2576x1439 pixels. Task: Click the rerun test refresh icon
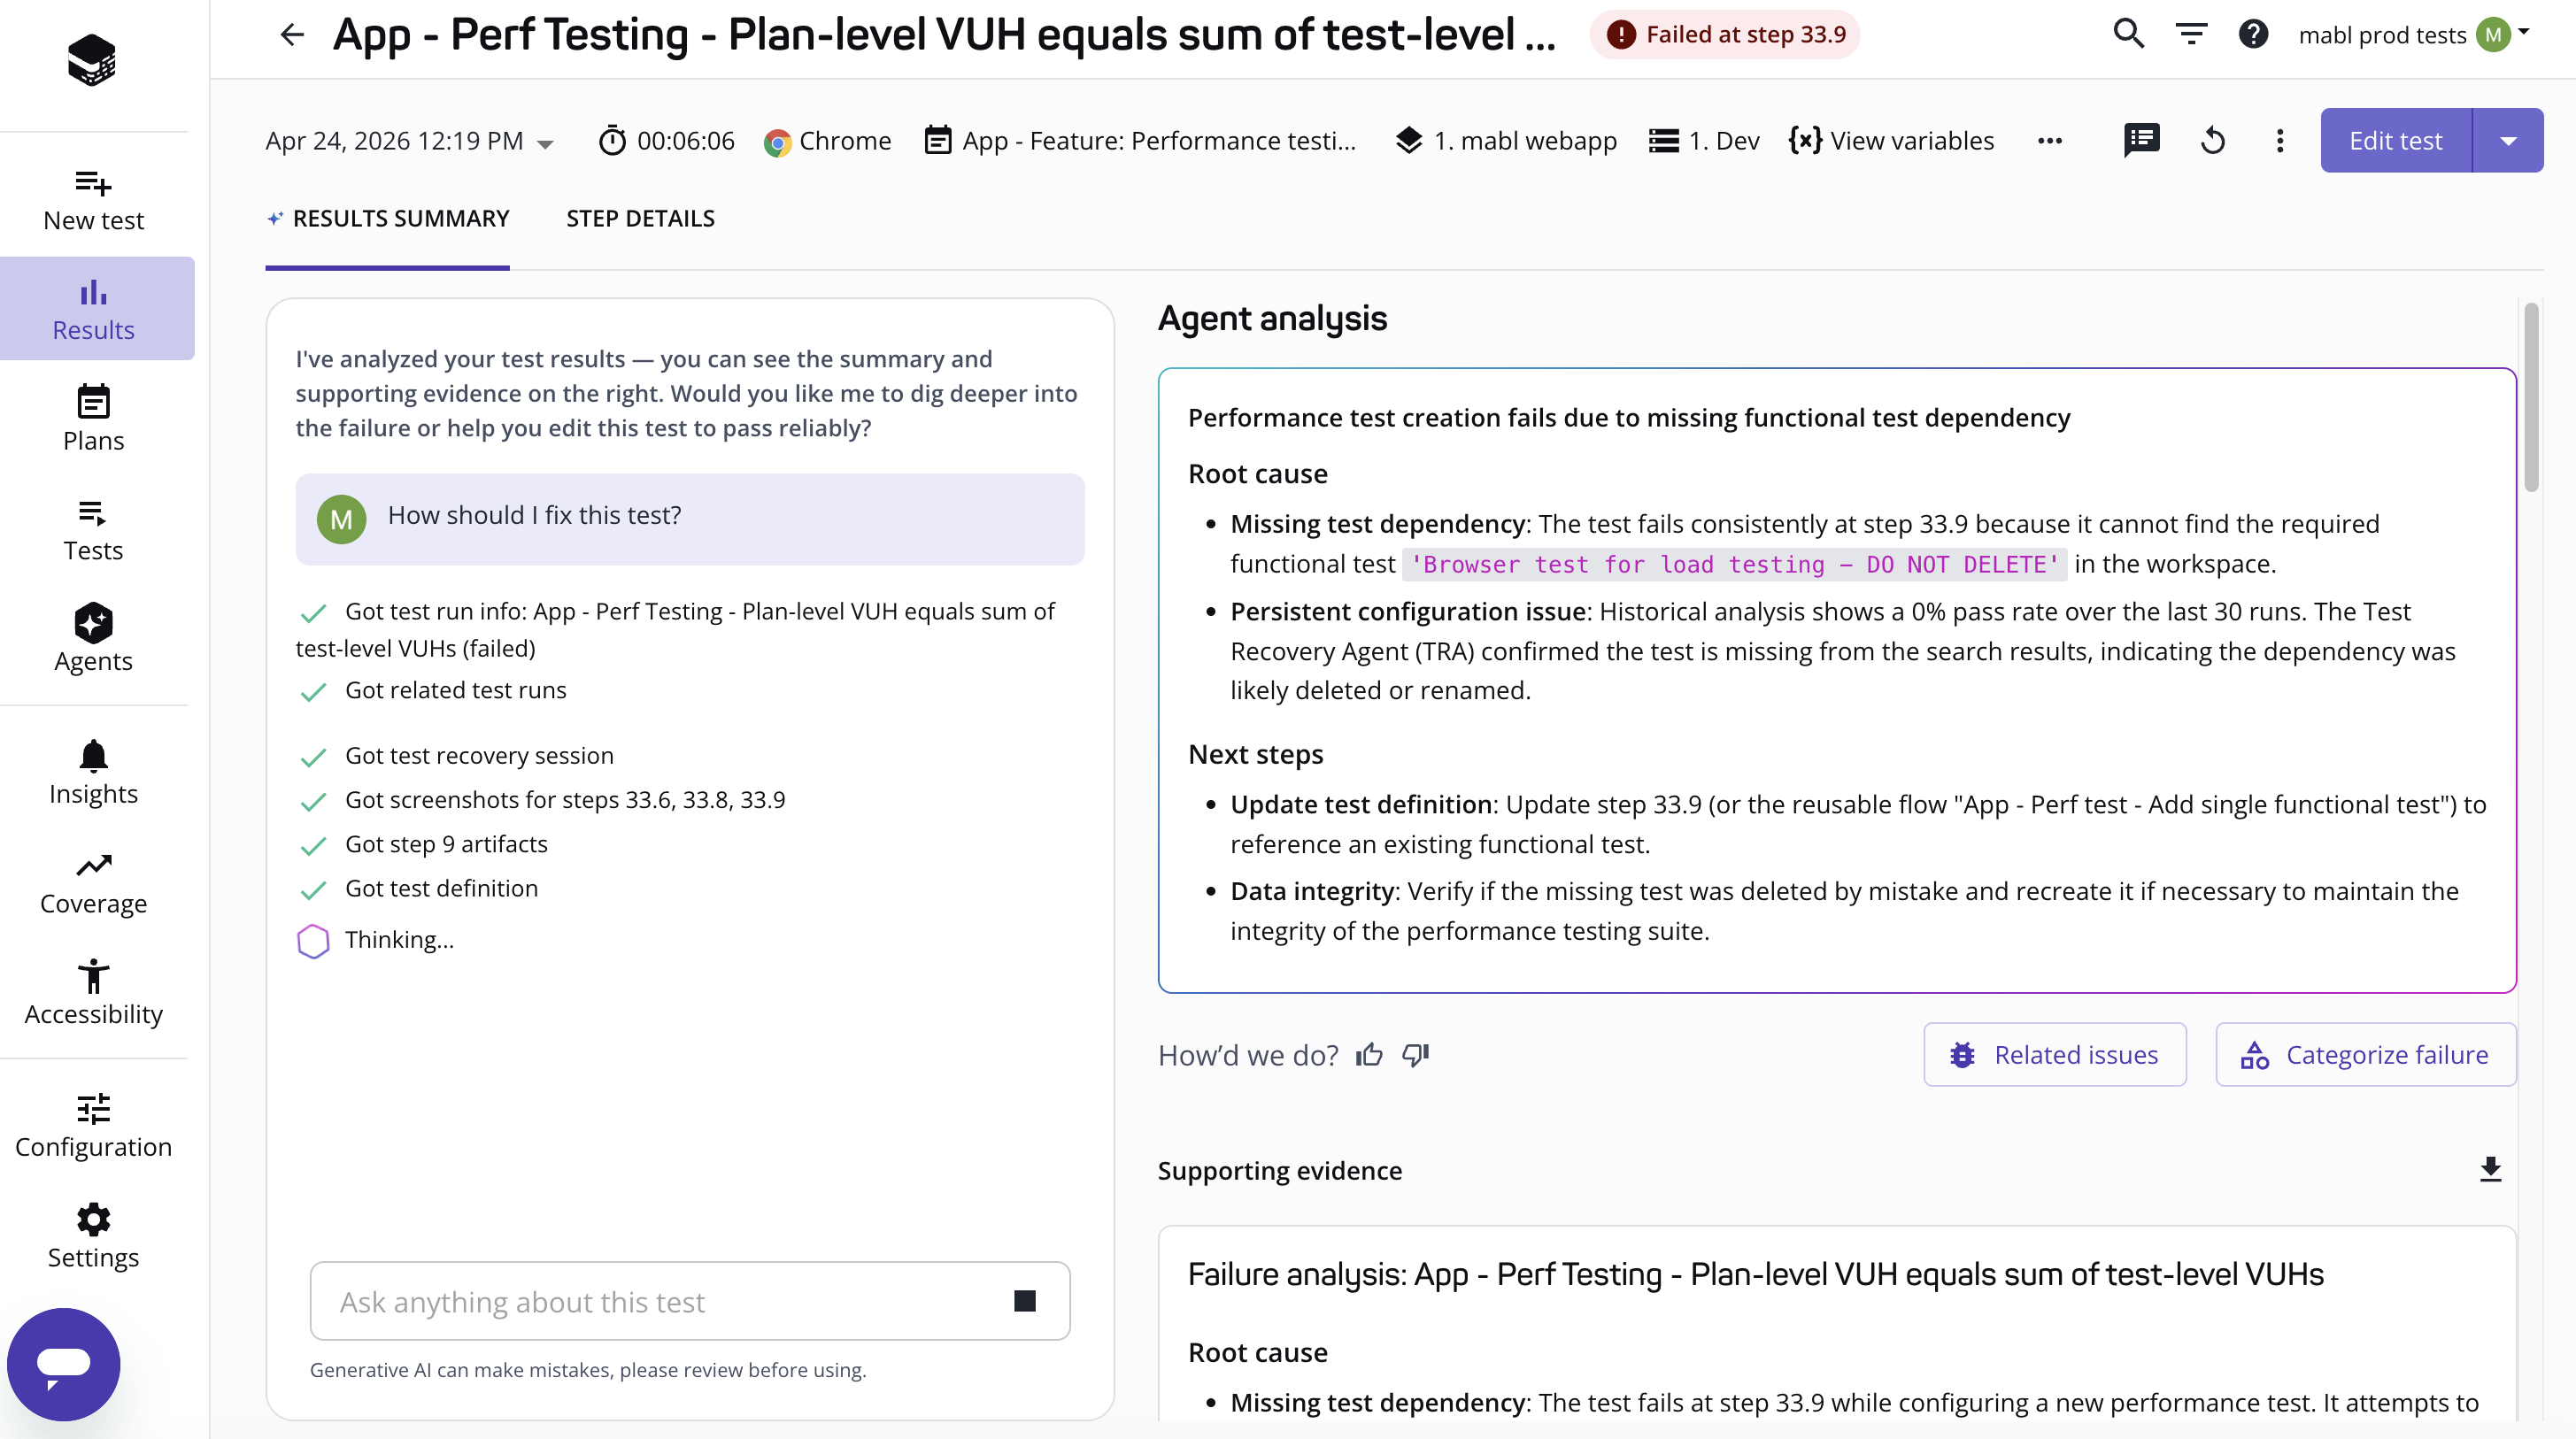click(2213, 141)
